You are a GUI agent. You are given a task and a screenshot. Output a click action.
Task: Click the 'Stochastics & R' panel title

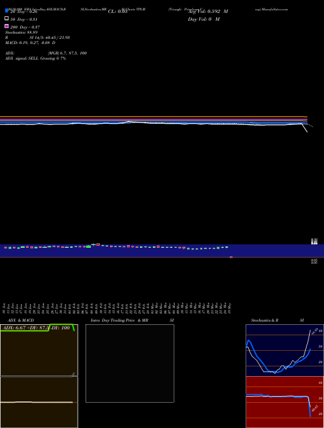coord(264,320)
